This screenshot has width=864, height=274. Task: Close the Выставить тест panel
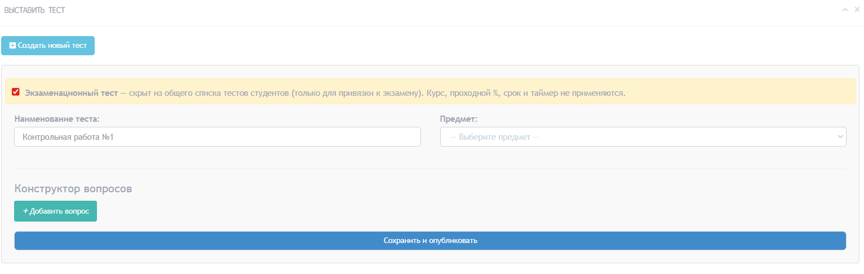pos(857,10)
